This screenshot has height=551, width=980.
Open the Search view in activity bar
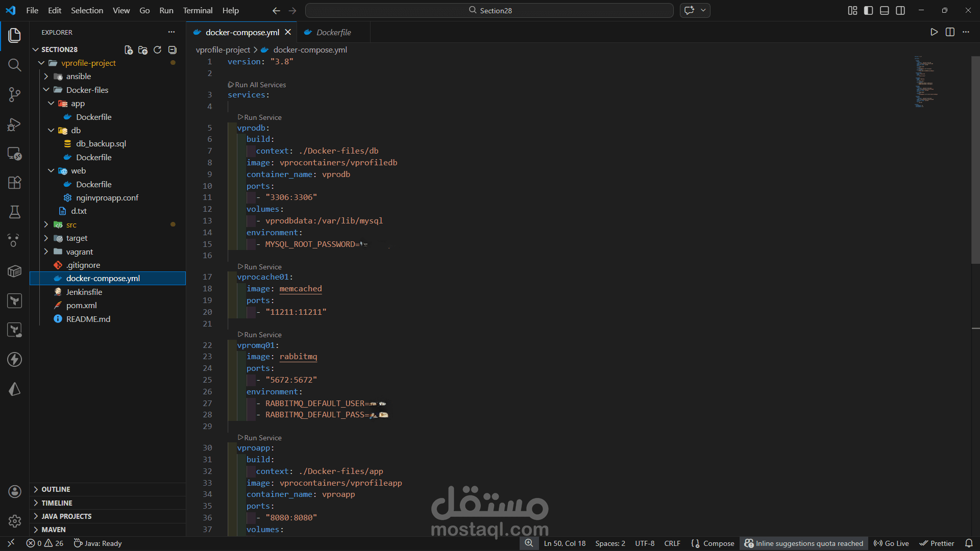pyautogui.click(x=14, y=65)
